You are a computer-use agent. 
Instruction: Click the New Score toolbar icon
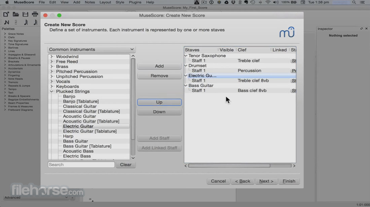pos(6,14)
